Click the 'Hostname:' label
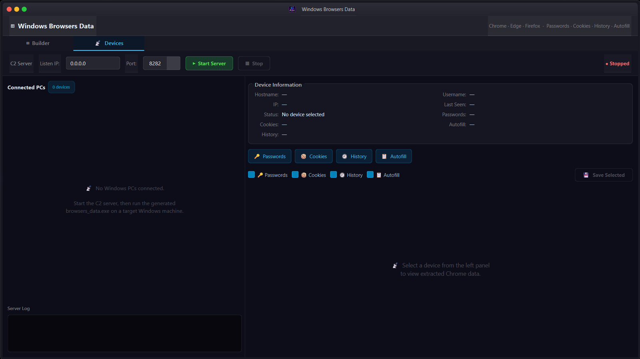 click(267, 95)
